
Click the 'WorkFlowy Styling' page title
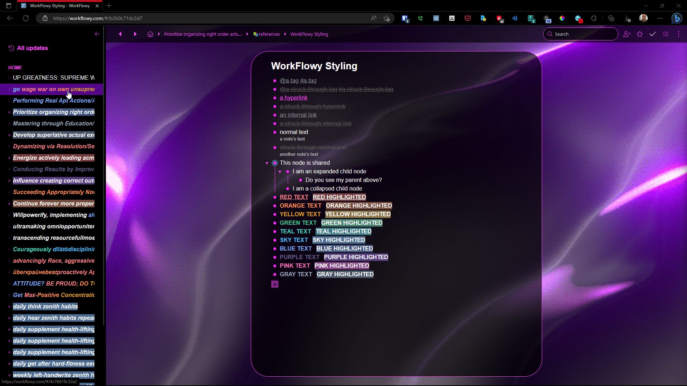pos(314,66)
